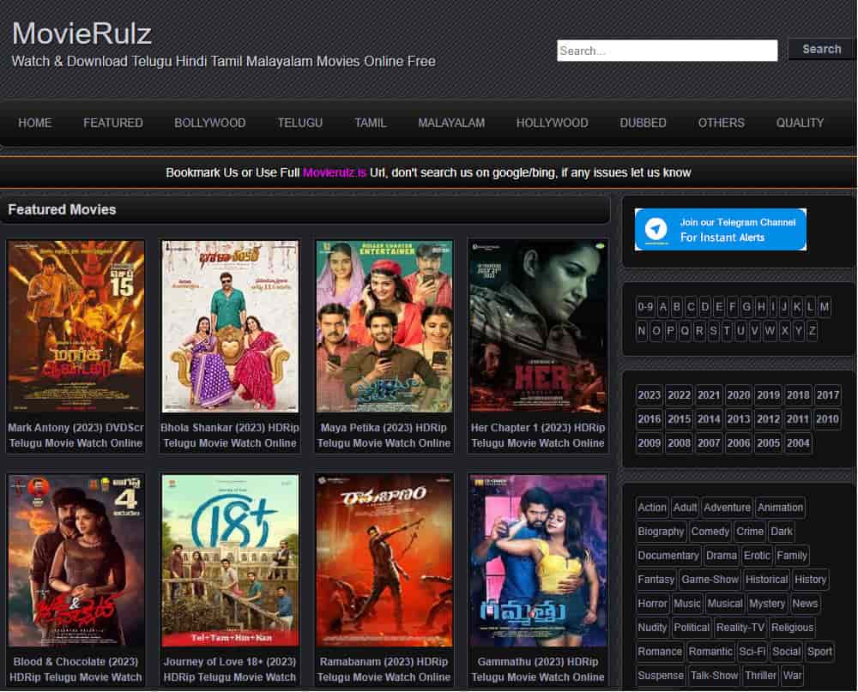Pick the Horror genre tag

tap(652, 604)
